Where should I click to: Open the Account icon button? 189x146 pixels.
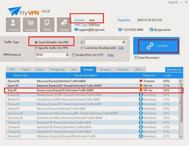[x=13, y=25]
